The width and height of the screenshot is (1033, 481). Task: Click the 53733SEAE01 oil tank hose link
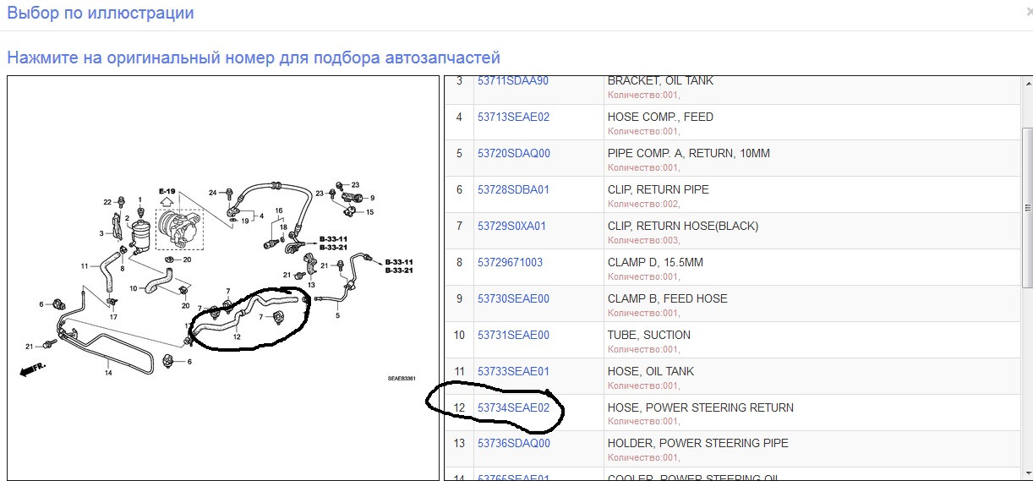coord(513,371)
